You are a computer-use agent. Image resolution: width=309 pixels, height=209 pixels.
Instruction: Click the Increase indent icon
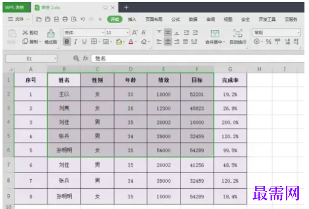[x=195, y=32]
